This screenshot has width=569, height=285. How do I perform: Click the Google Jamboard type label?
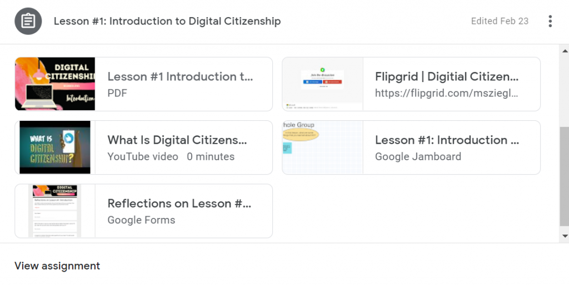tap(418, 156)
